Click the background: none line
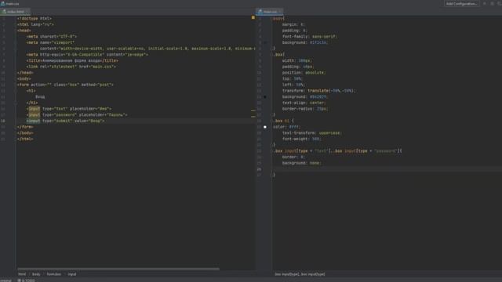The image size is (502, 282). click(301, 163)
